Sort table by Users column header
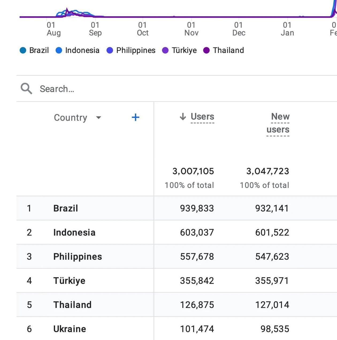 (x=202, y=117)
